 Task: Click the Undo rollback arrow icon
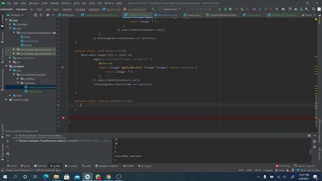[277, 9]
